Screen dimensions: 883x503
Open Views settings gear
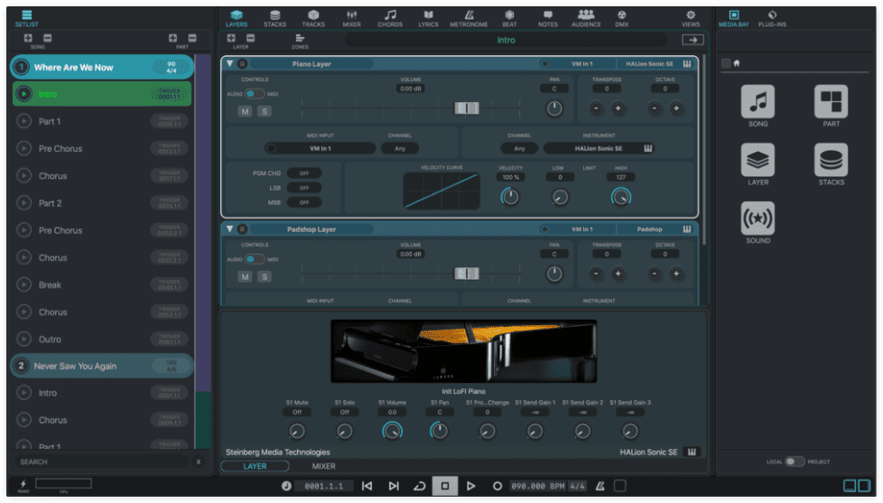click(x=691, y=18)
